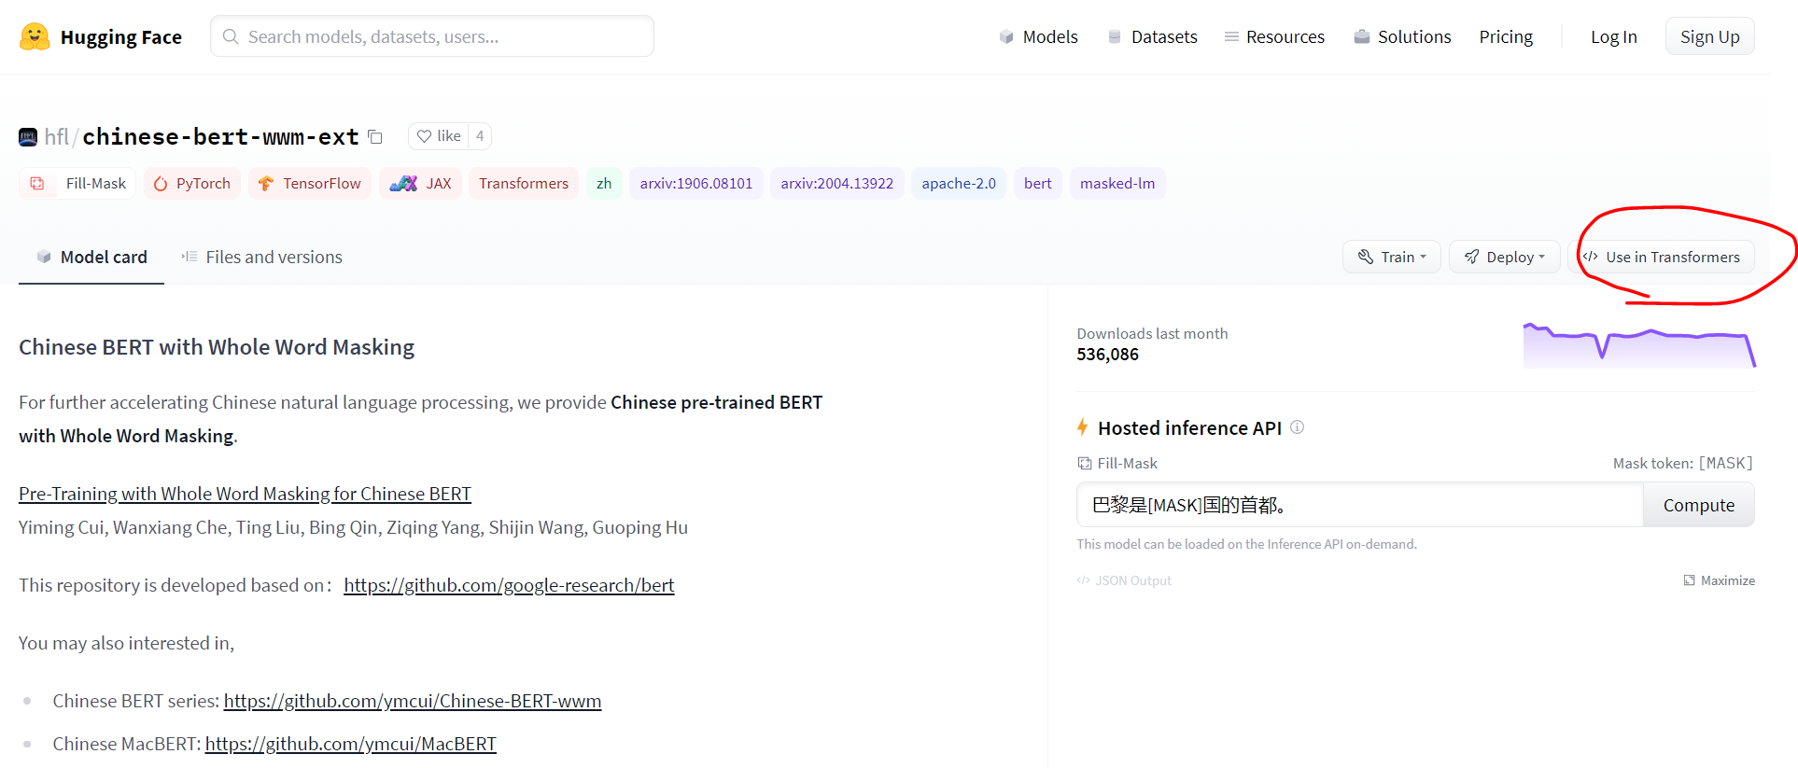Image resolution: width=1798 pixels, height=768 pixels.
Task: Go to the Pricing page
Action: [1506, 36]
